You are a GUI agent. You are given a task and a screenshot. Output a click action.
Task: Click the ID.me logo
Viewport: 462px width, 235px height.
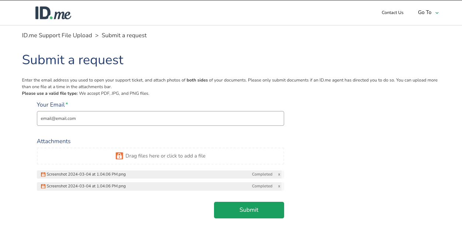(x=53, y=13)
